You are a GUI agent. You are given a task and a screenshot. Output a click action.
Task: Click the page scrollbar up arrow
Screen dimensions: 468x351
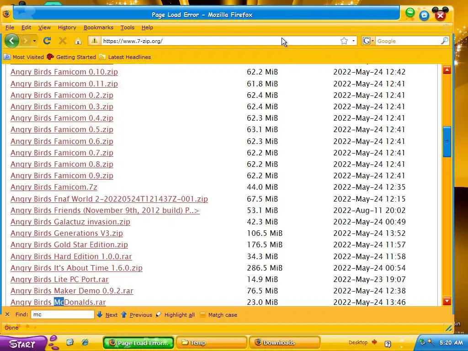447,70
